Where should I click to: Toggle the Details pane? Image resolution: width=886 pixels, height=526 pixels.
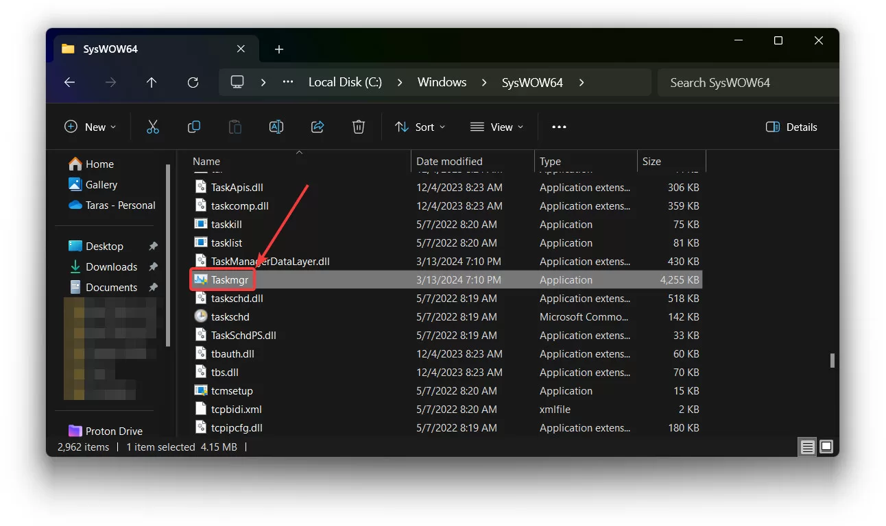point(791,127)
